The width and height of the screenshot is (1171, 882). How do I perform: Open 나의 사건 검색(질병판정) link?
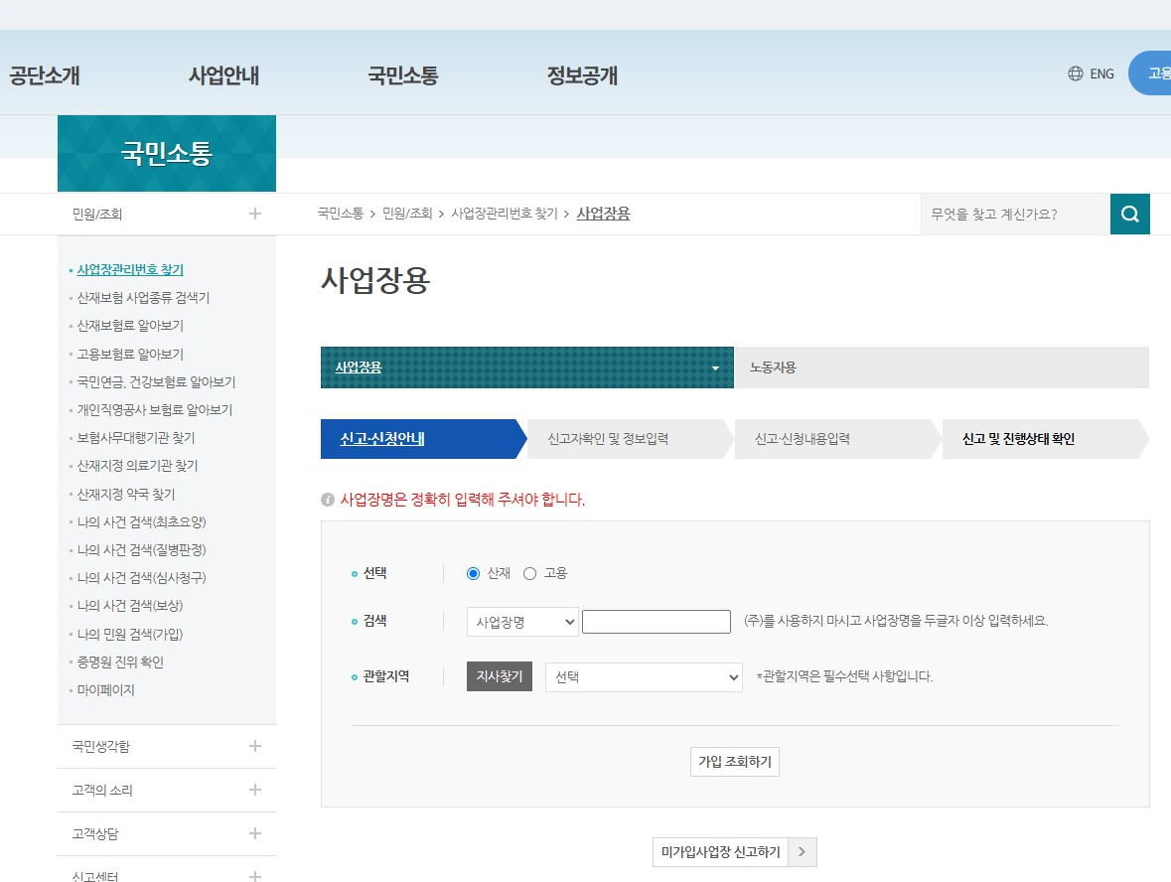[x=142, y=549]
